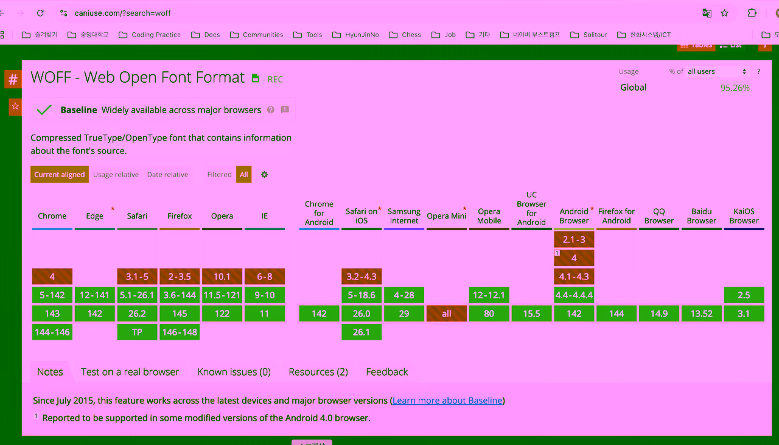
Task: Open the browser support settings gear
Action: [264, 175]
